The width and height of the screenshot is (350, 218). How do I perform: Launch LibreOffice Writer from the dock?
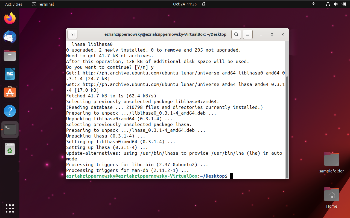click(10, 74)
